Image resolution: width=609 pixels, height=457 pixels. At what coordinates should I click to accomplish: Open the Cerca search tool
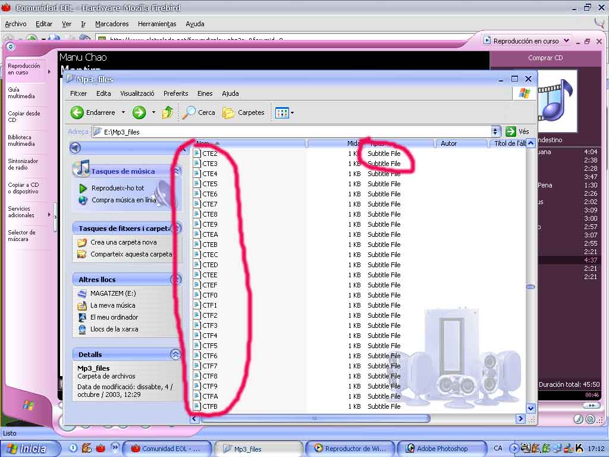(x=199, y=112)
